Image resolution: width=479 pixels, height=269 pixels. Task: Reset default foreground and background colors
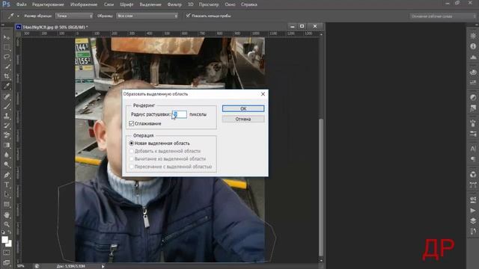(3, 232)
